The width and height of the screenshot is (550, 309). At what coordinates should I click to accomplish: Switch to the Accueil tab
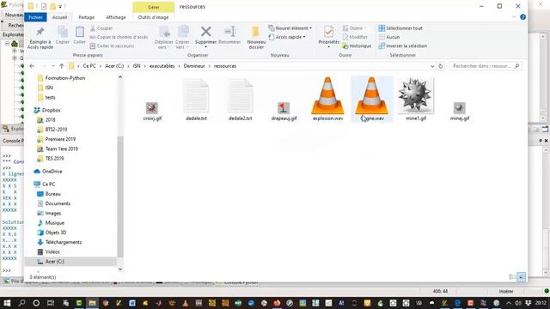click(59, 17)
